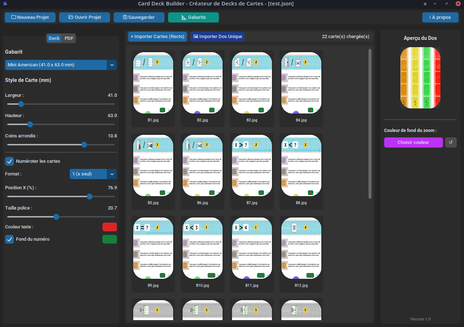Click the Version 1.0 text
Image resolution: width=464 pixels, height=327 pixels.
click(x=420, y=319)
